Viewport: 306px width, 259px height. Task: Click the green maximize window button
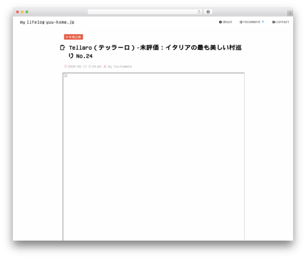tap(27, 12)
